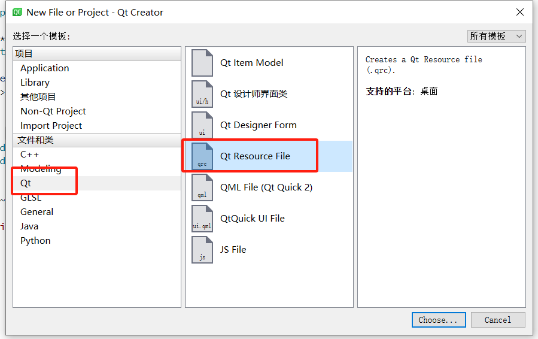Choose the QML File (Qt Quick 2) label

click(266, 187)
